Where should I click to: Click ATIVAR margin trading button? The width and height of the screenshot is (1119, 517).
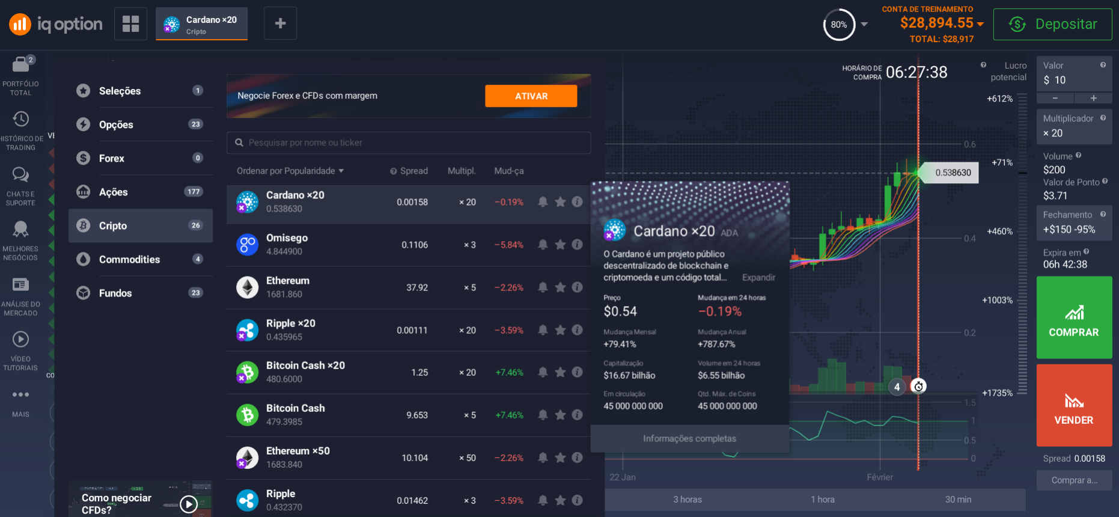click(531, 96)
